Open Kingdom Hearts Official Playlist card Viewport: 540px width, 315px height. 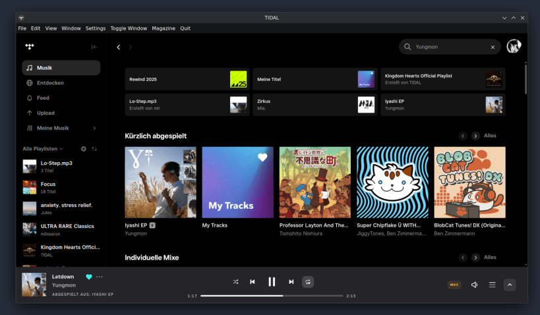point(443,79)
